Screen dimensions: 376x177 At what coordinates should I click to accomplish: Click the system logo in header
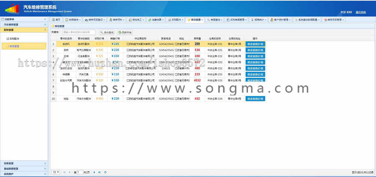[x=12, y=9]
